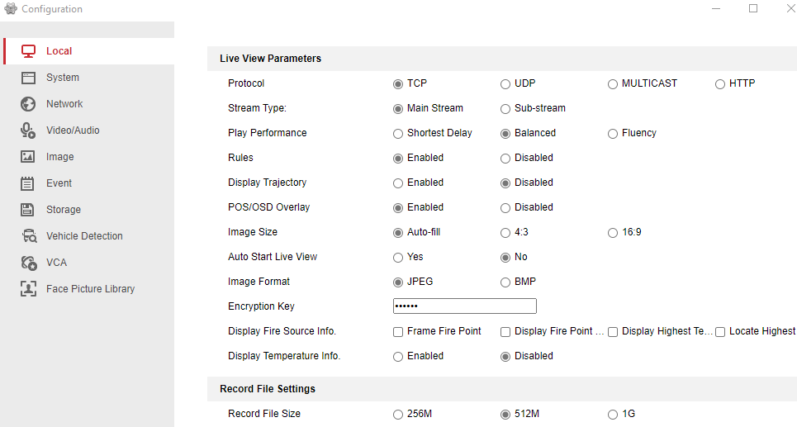
Task: Click the Encryption Key input field
Action: 464,306
